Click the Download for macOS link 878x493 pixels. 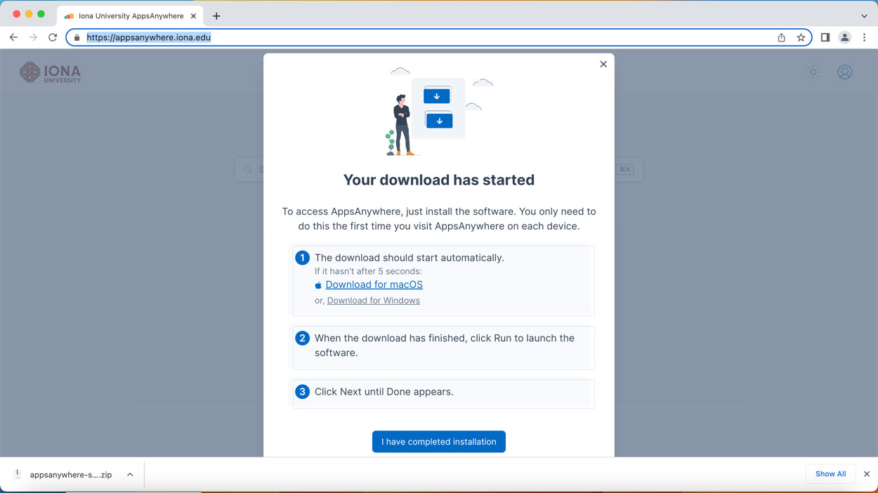point(374,284)
